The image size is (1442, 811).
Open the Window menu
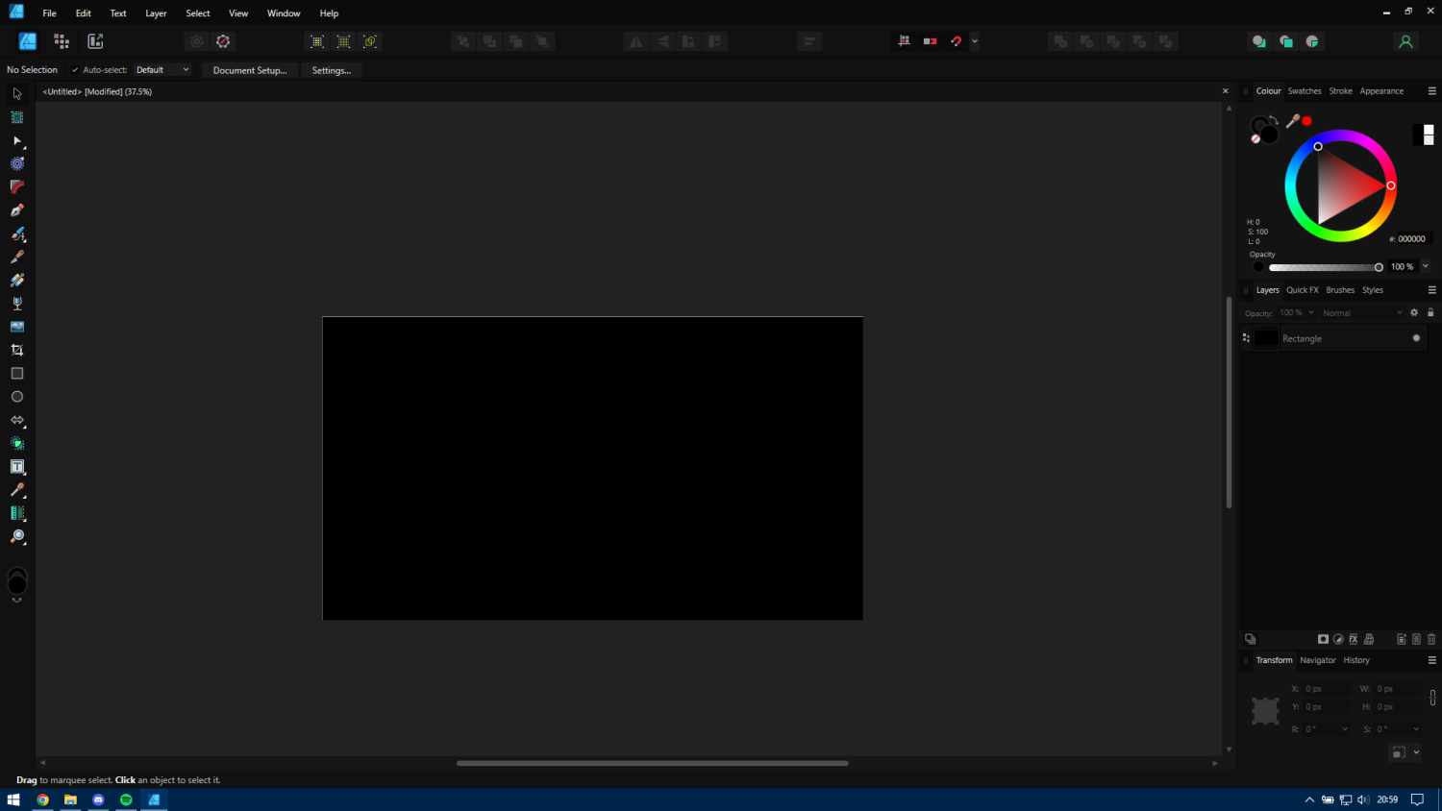tap(284, 12)
